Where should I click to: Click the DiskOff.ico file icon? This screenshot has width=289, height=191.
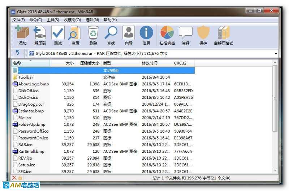coord(15,90)
